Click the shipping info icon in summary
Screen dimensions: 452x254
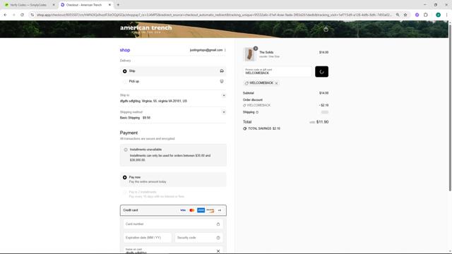click(x=257, y=112)
